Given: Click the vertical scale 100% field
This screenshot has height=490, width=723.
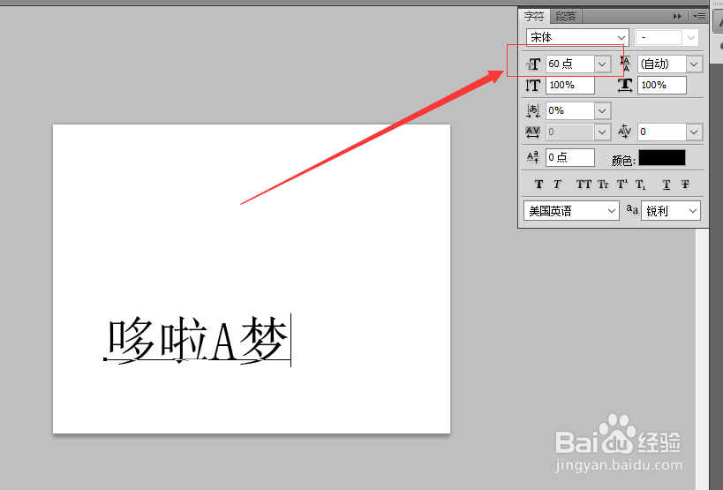Looking at the screenshot, I should (x=570, y=86).
